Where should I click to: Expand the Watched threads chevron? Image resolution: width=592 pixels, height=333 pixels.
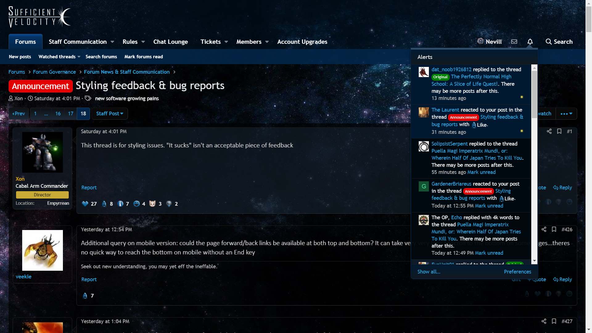click(79, 57)
